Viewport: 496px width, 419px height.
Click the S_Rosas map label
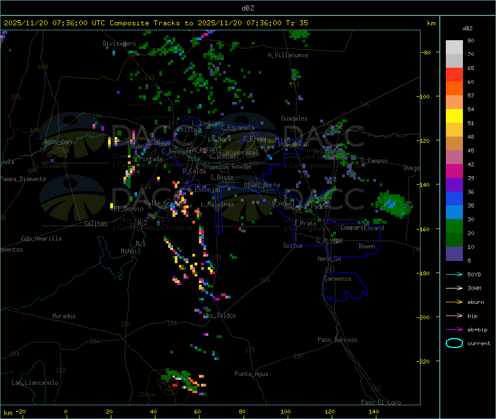pyautogui.click(x=222, y=177)
